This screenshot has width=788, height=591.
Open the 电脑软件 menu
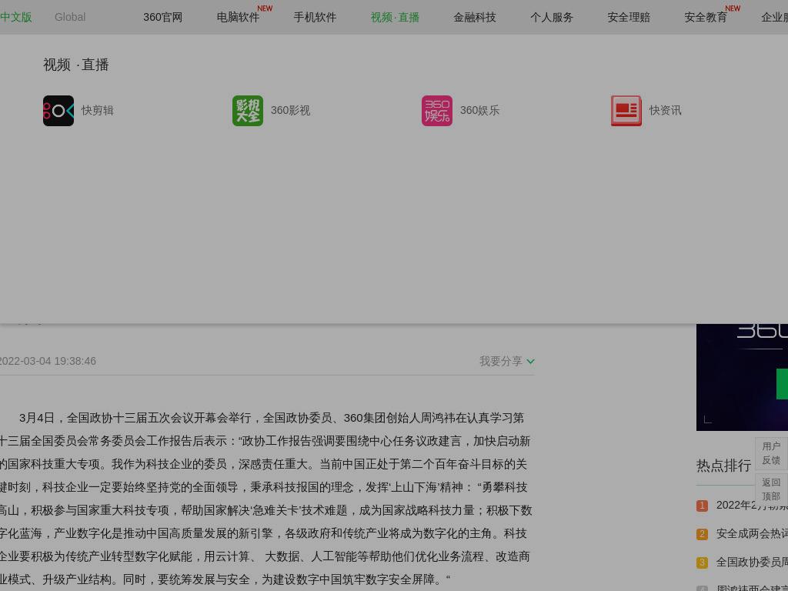[239, 17]
